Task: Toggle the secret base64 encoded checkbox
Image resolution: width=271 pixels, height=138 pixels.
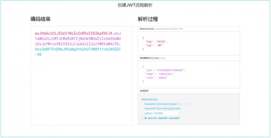Action: pos(146,118)
